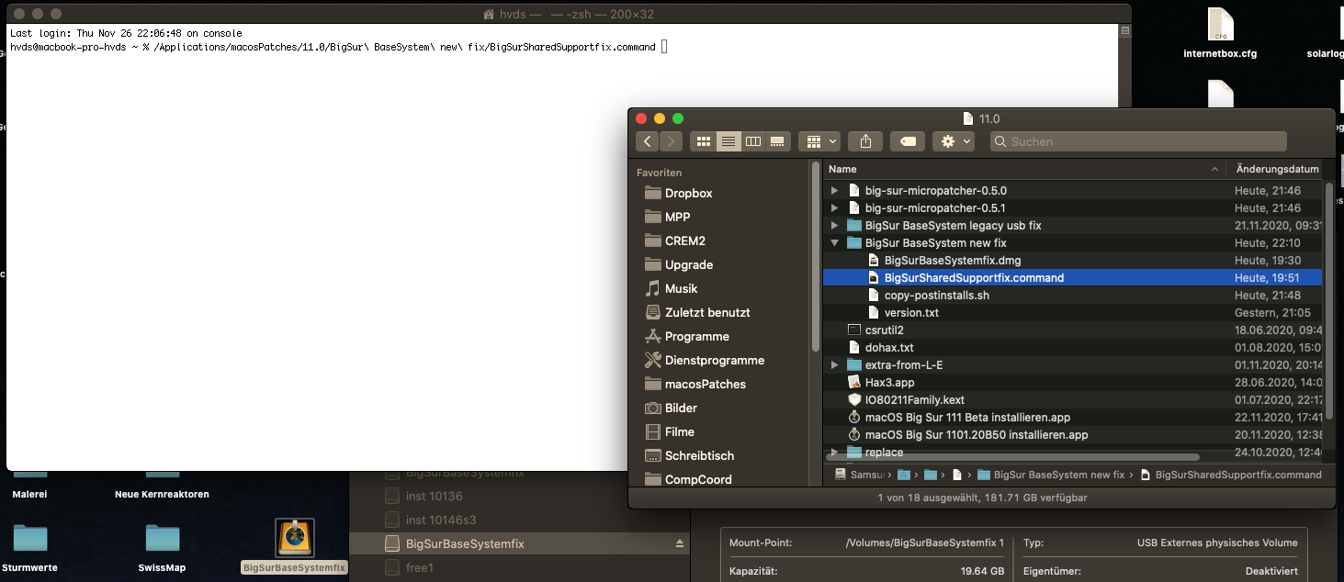Select BigSurSharedSupportfix.command file row

1072,278
